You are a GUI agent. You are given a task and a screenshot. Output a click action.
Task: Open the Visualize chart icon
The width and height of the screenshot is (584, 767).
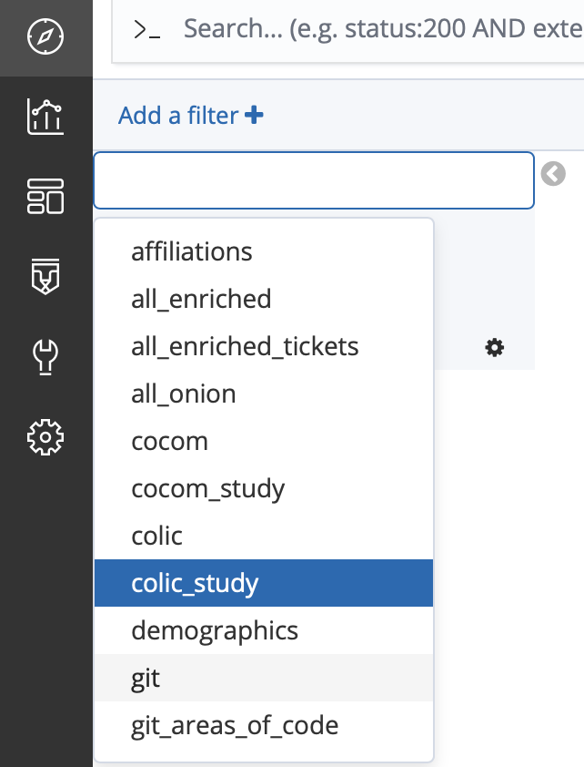45,117
